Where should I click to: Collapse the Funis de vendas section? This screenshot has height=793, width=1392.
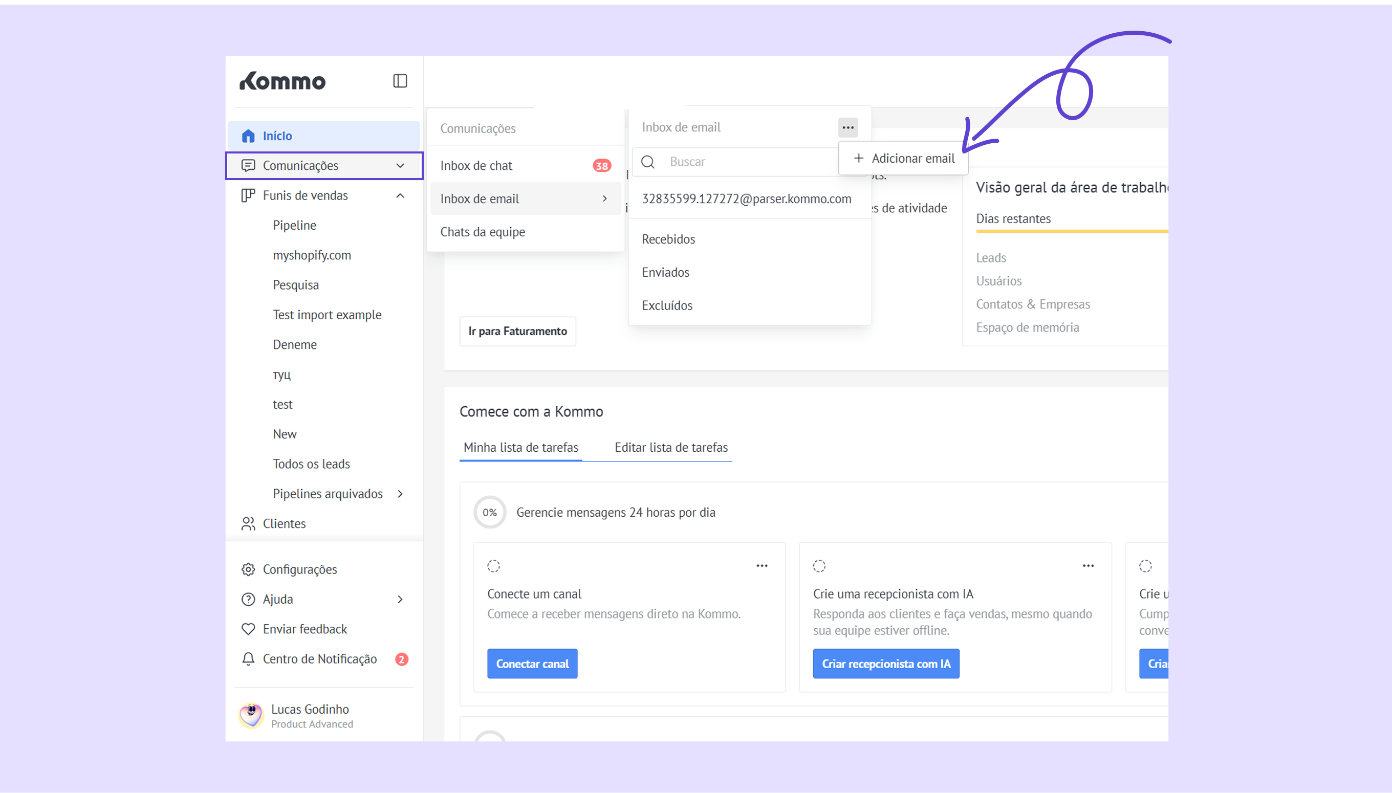pyautogui.click(x=400, y=195)
